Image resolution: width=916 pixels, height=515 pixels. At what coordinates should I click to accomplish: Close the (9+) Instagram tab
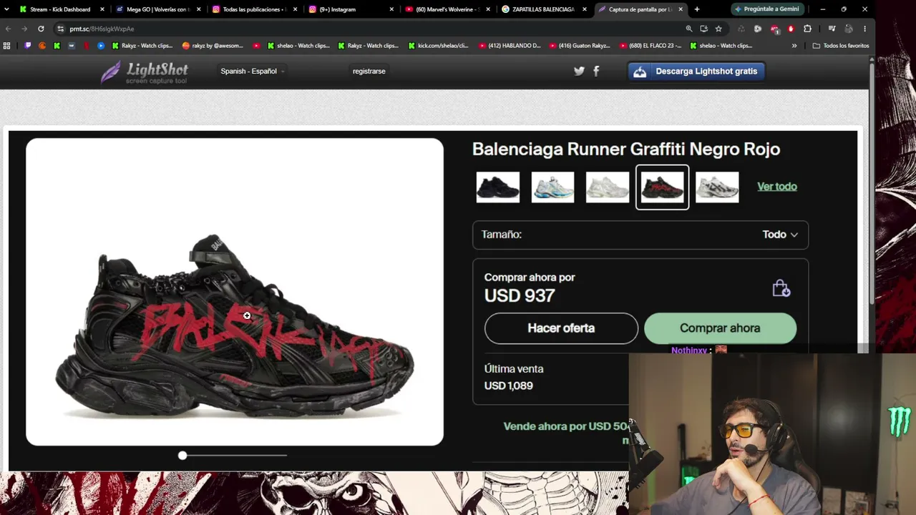tap(391, 9)
